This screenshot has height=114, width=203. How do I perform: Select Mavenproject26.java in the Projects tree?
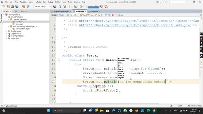click(23, 29)
